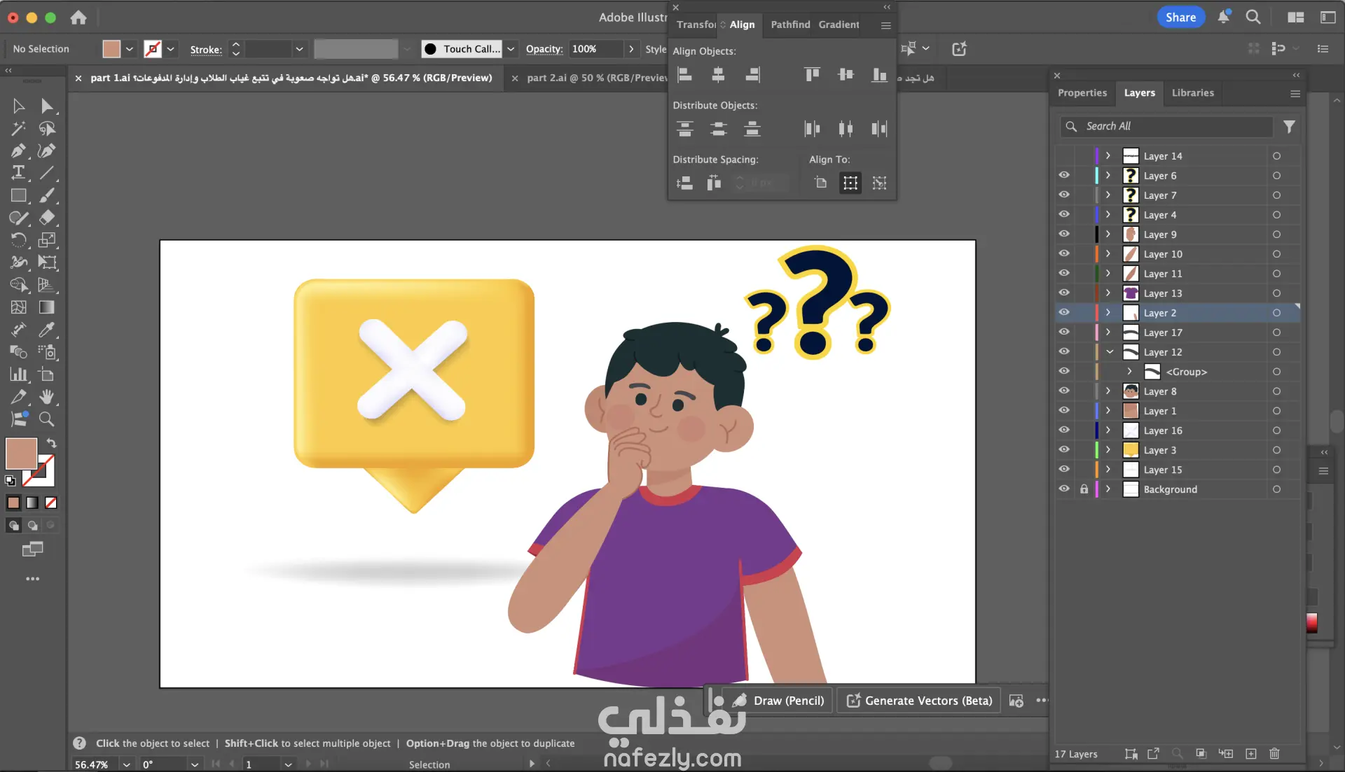Expand Layer 14 contents
Viewport: 1345px width, 772px height.
[x=1108, y=156]
